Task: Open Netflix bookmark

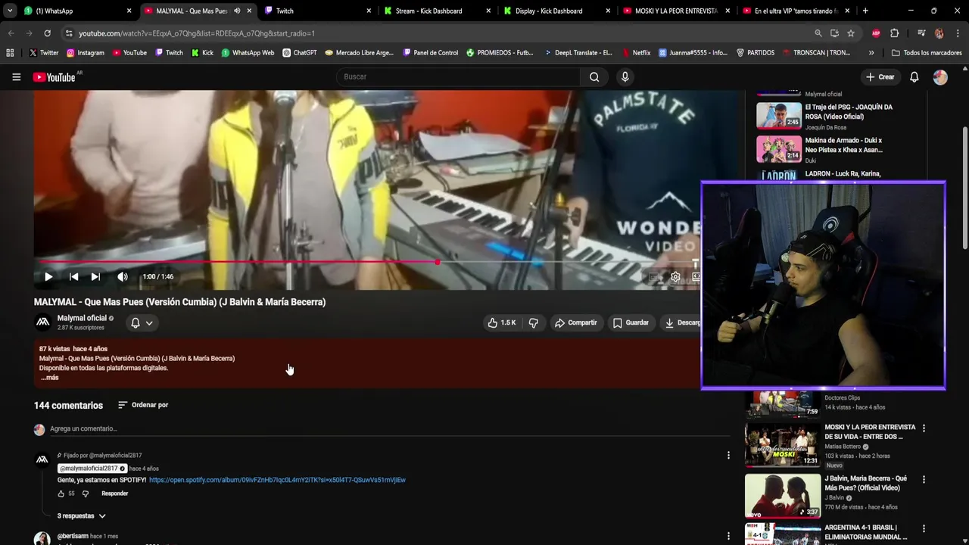Action: tap(636, 53)
